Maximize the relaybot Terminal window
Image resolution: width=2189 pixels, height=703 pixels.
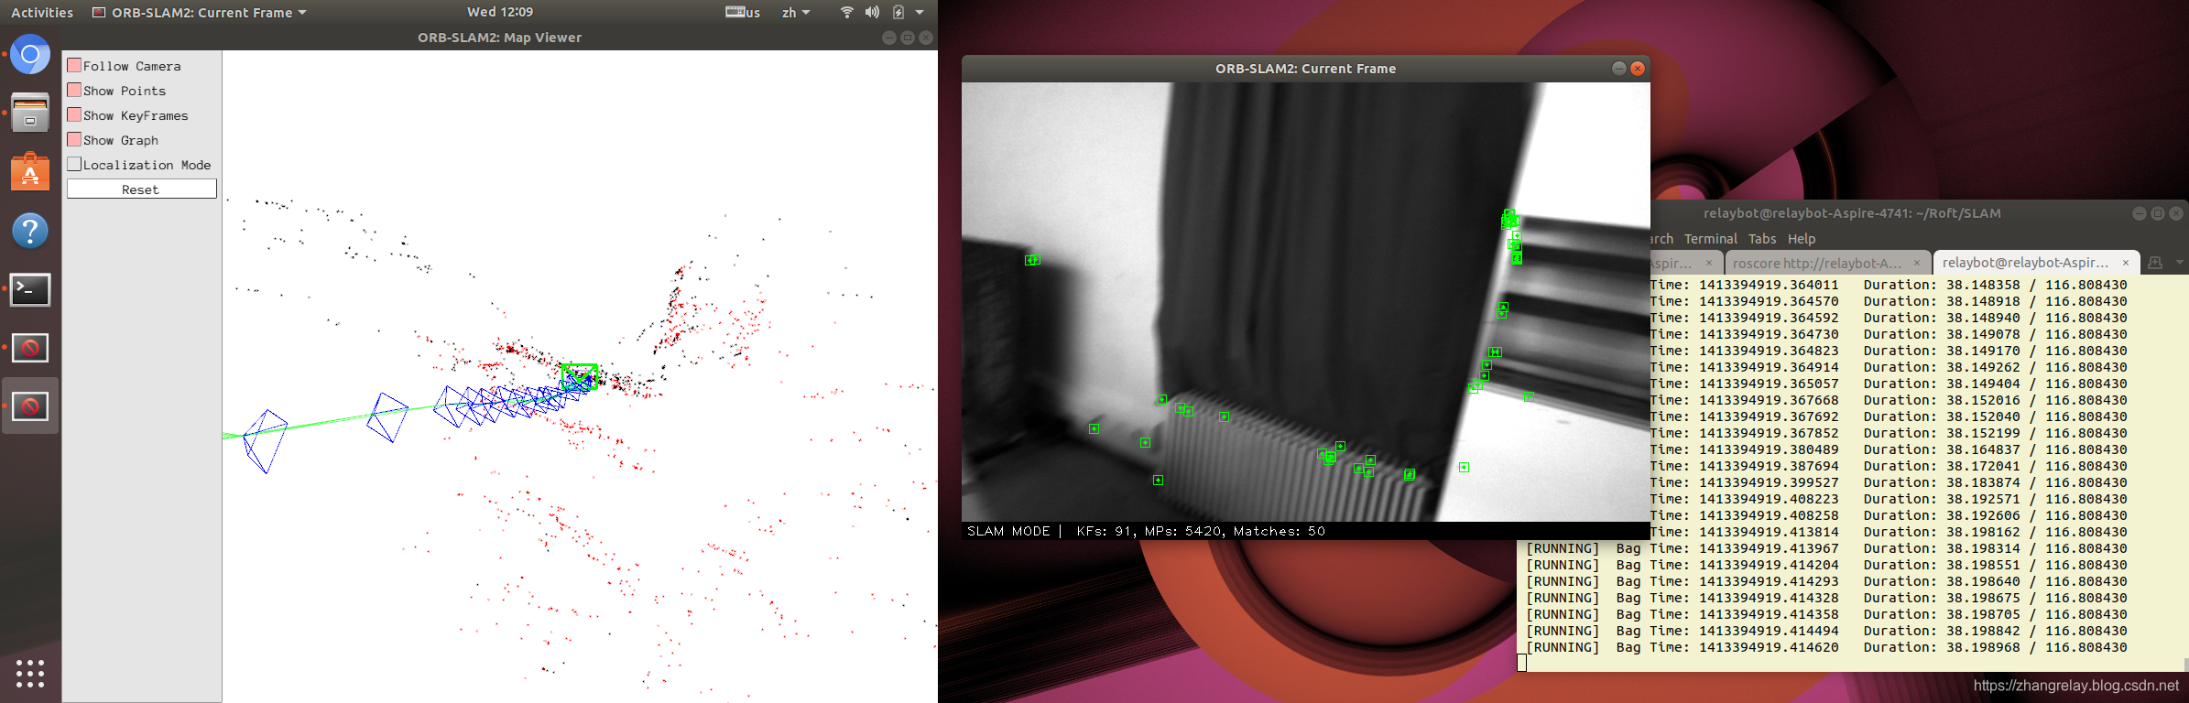coord(2158,213)
